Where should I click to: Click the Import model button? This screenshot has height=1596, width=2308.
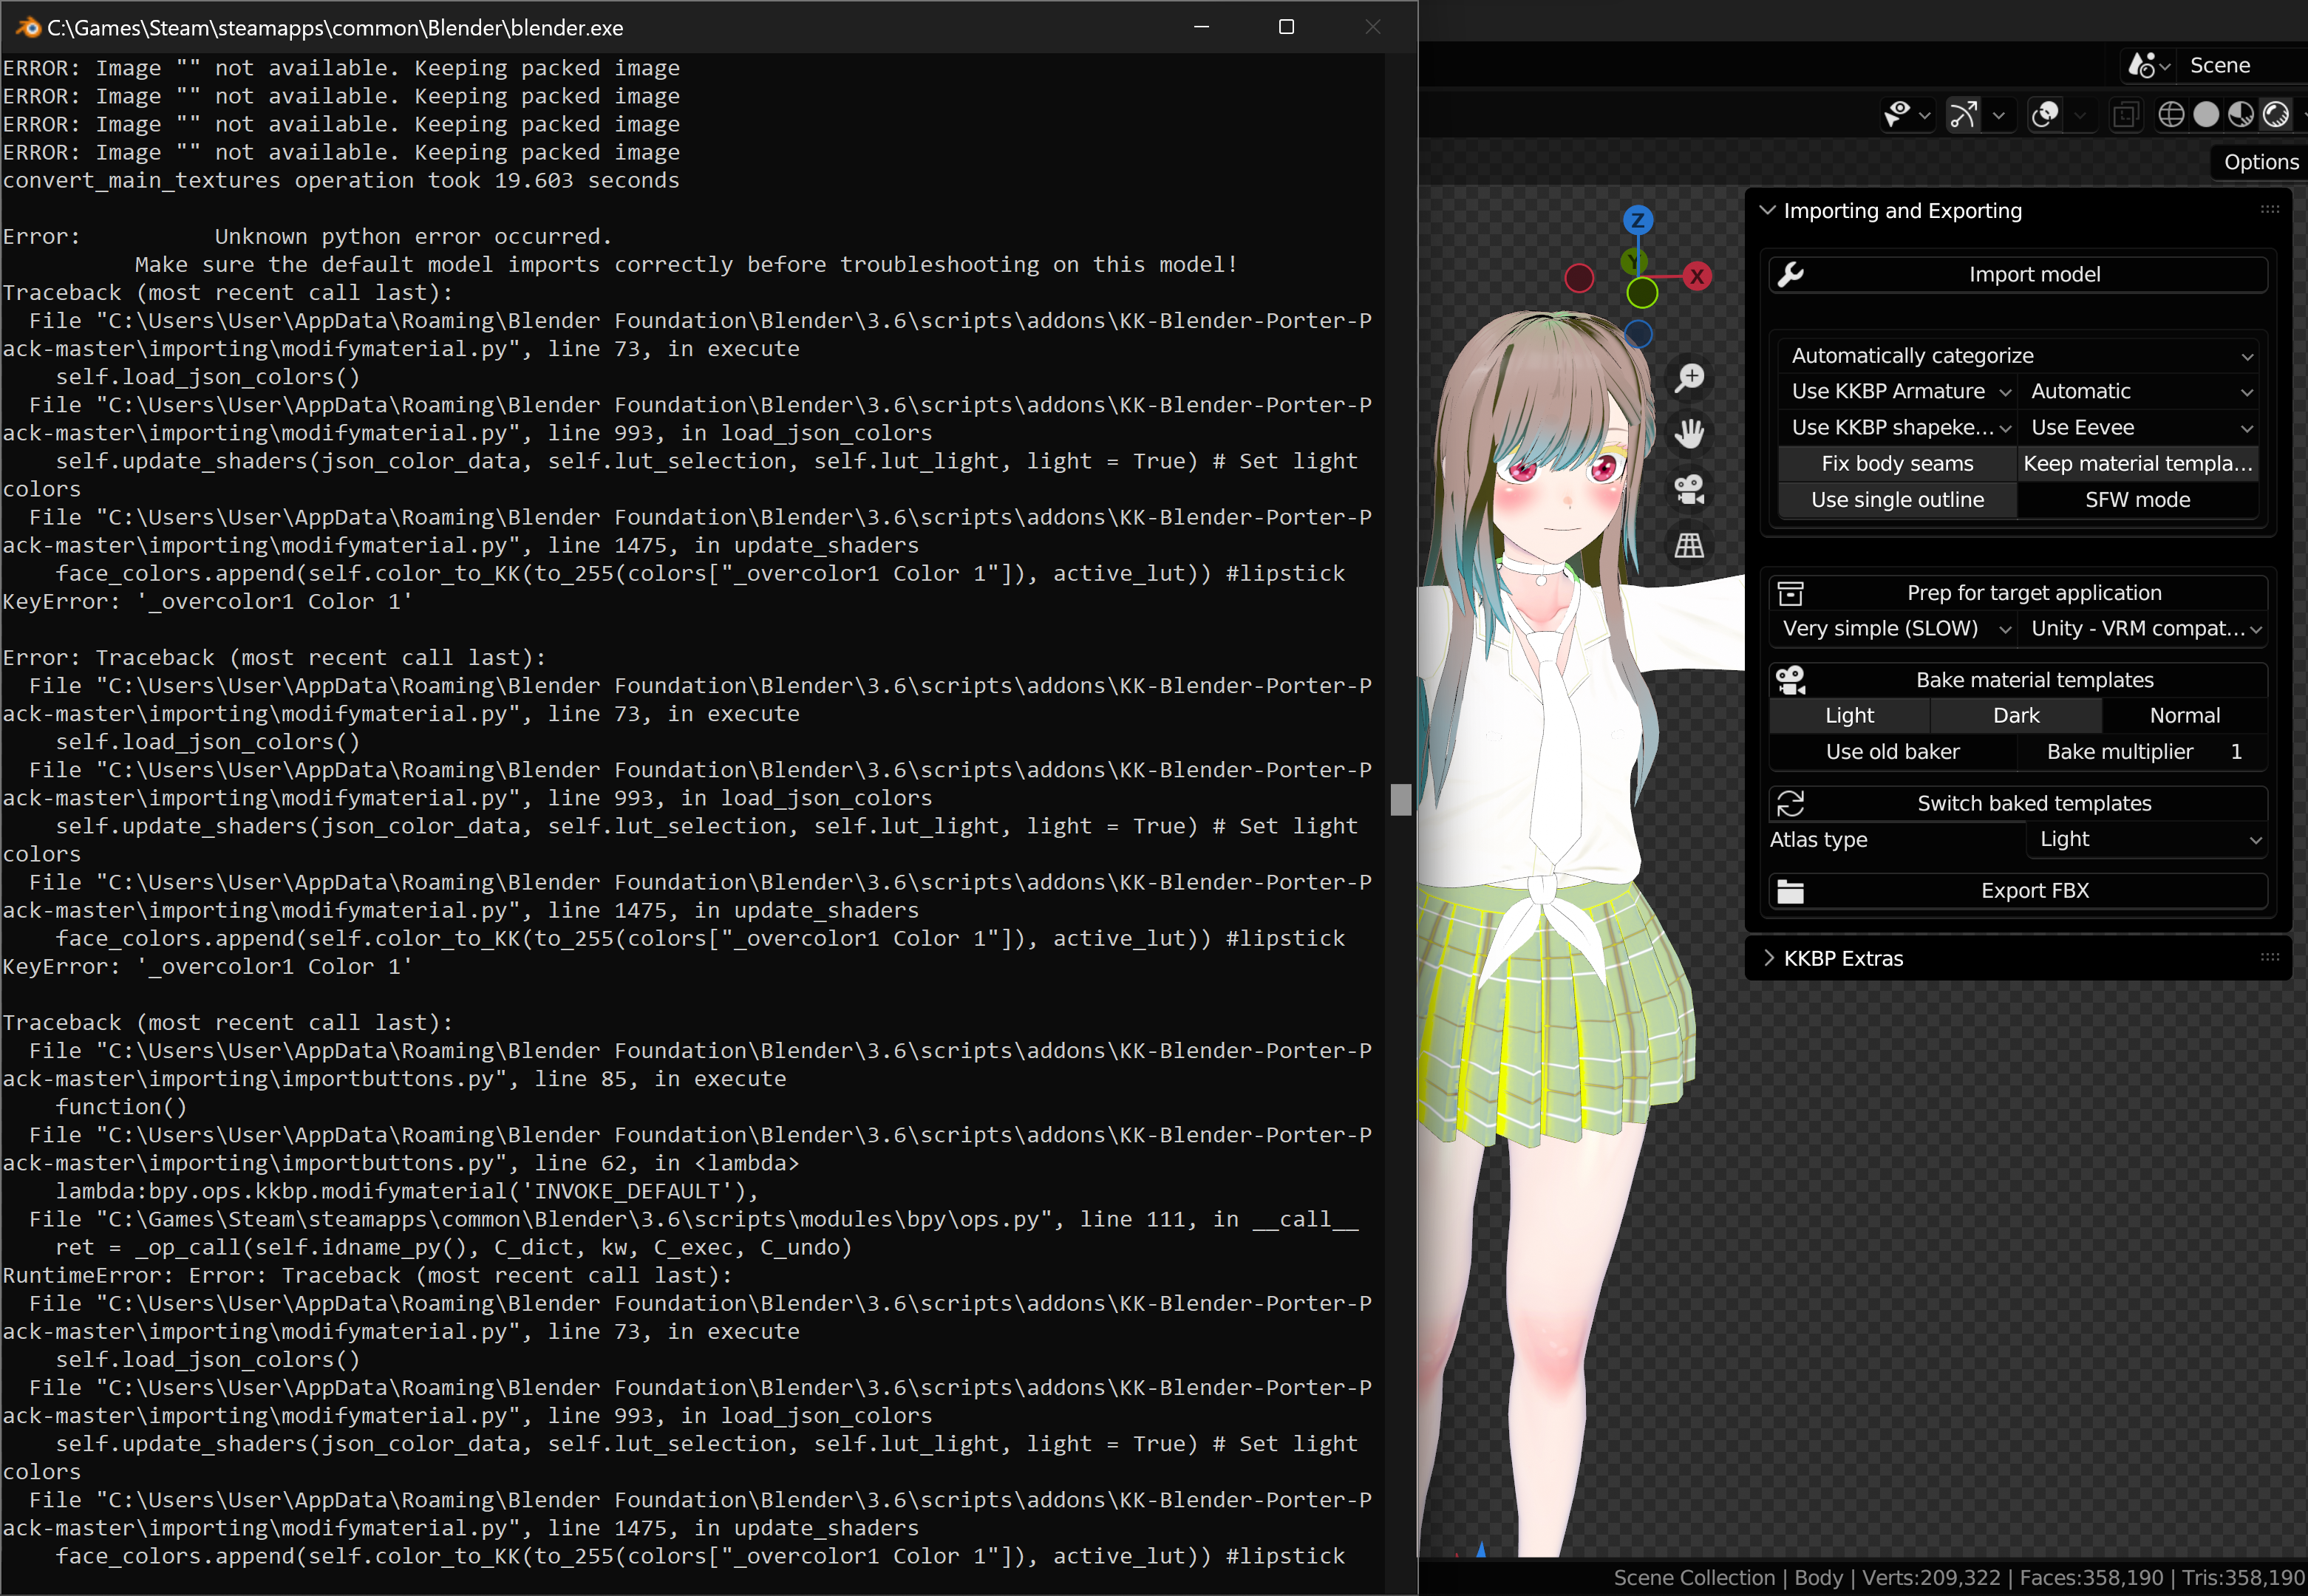click(2035, 274)
